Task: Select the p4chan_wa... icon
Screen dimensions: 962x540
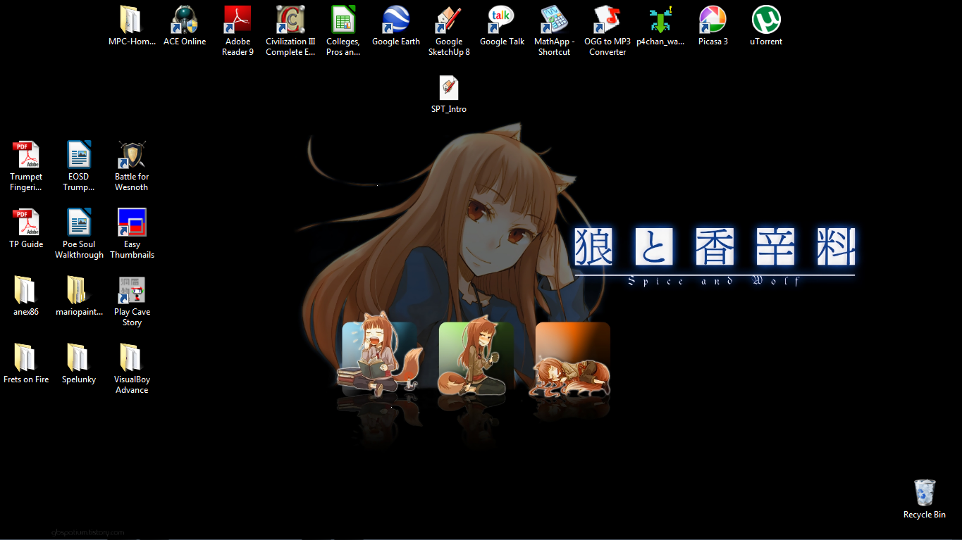Action: coord(660,20)
